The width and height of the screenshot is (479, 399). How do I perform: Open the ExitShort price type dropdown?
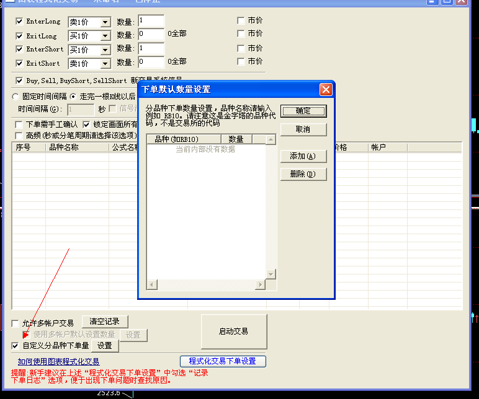click(105, 64)
